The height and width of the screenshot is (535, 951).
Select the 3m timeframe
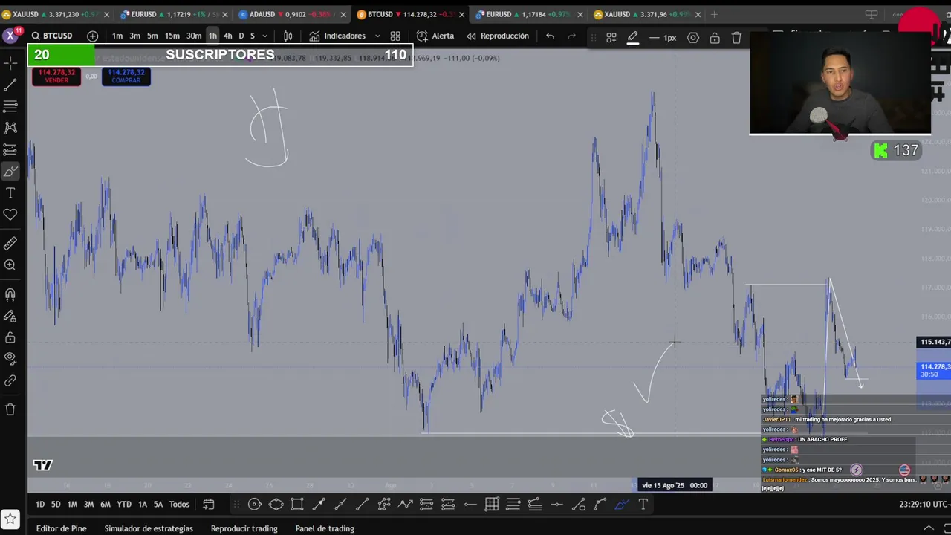[x=134, y=36]
